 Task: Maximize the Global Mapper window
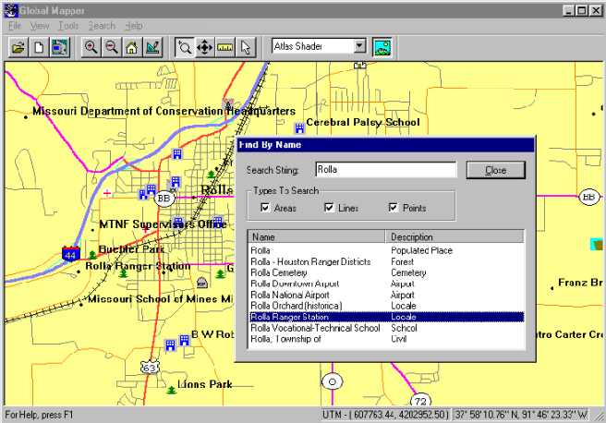[582, 10]
